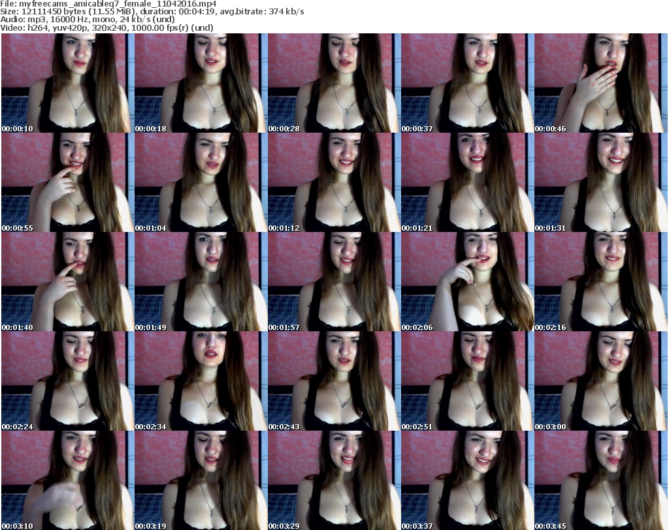Click the Audio mp3 info line
This screenshot has width=669, height=530.
pos(88,20)
